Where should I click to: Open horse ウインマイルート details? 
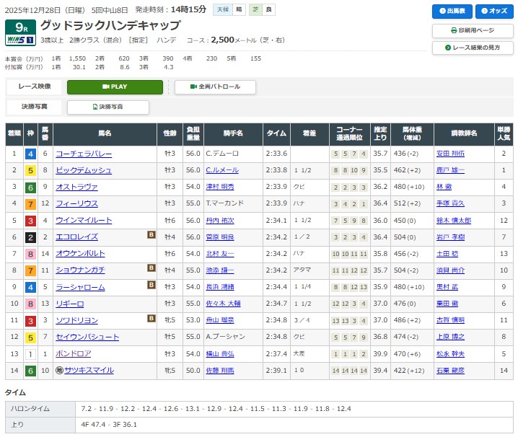click(x=84, y=220)
